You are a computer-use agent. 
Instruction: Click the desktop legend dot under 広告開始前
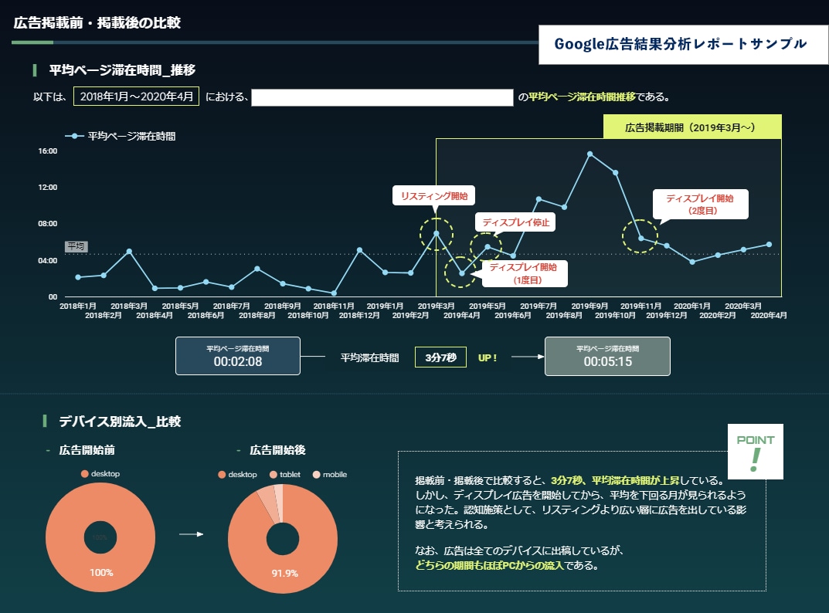pos(84,473)
